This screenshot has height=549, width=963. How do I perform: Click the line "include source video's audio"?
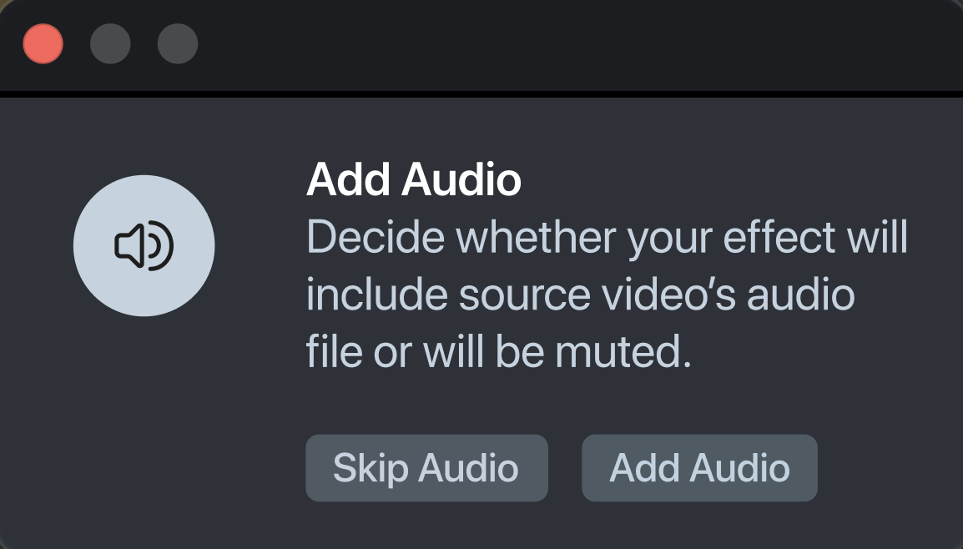(x=580, y=295)
